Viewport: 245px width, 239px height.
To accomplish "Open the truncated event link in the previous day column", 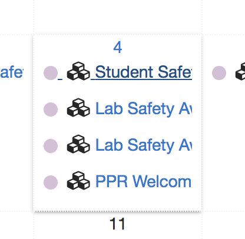I will (12, 72).
